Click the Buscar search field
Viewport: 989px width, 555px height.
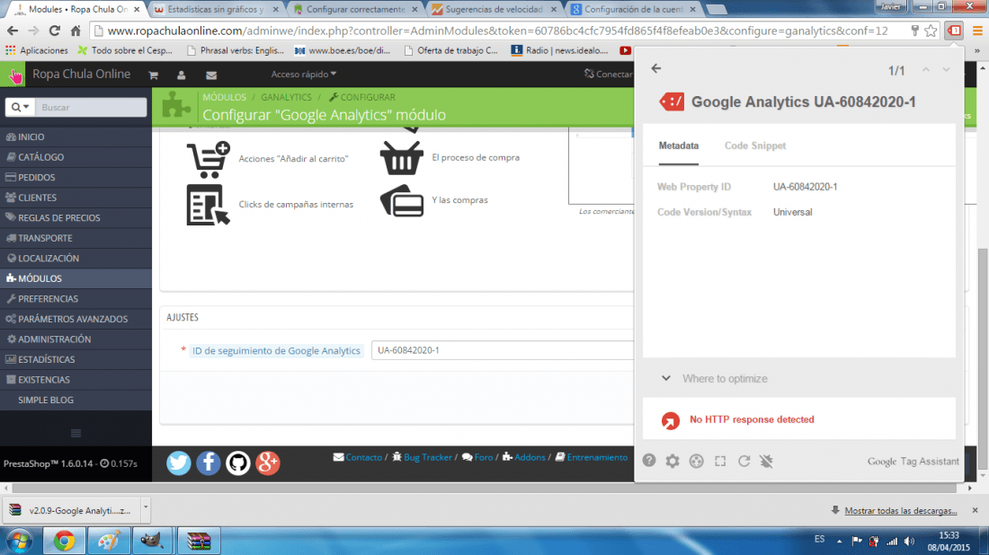91,107
